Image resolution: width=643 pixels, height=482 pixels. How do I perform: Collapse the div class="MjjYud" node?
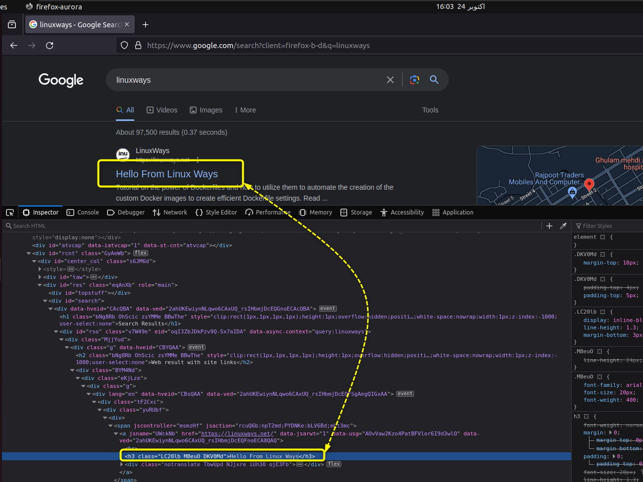click(61, 339)
